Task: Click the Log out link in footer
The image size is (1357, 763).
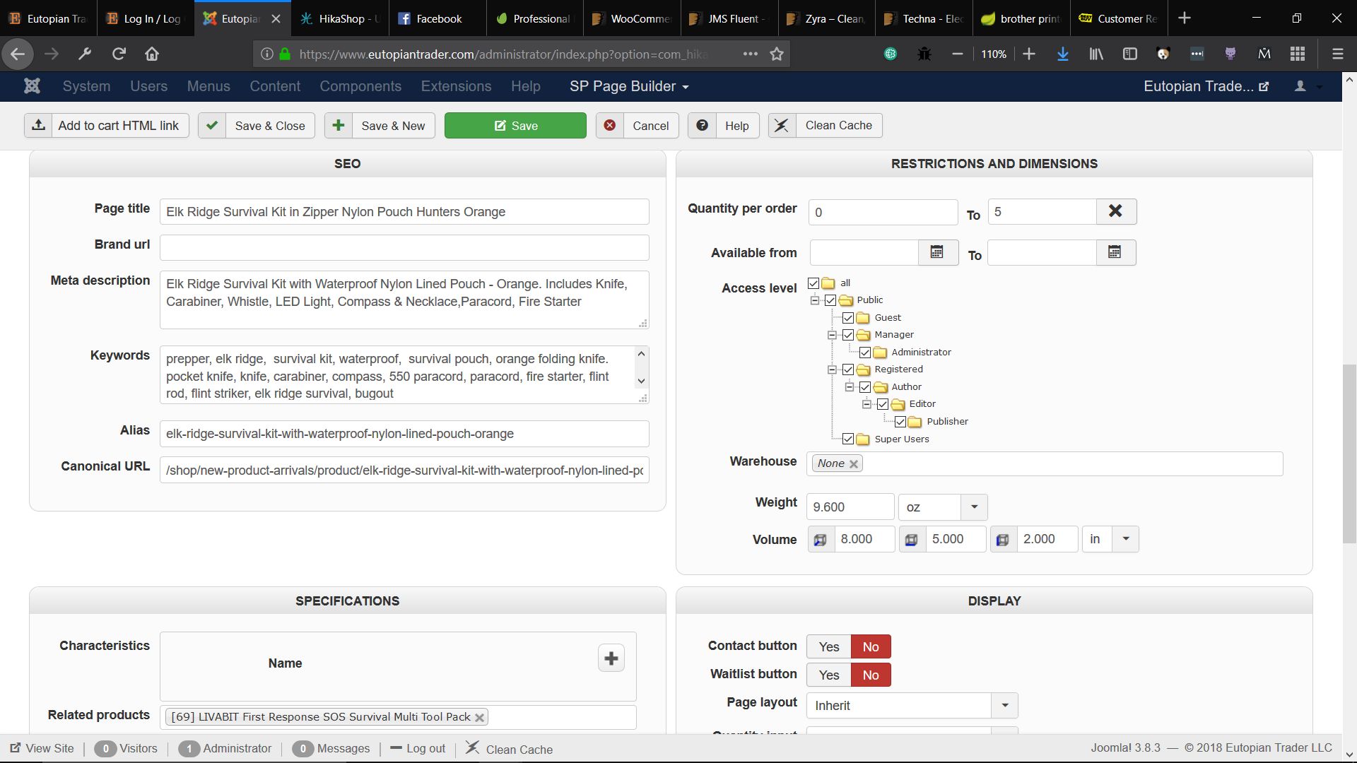Action: coord(425,749)
